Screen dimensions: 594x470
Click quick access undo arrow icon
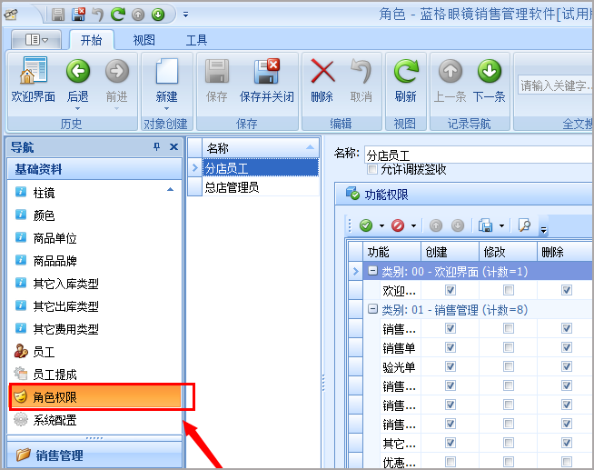(x=98, y=15)
